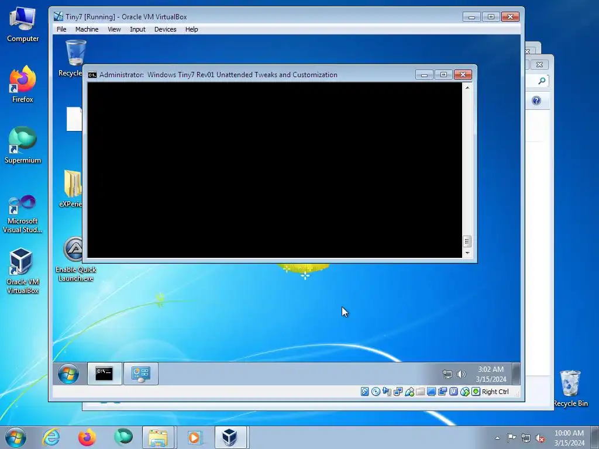Select the guest taskbar control panel button
Image resolution: width=599 pixels, height=449 pixels.
point(140,374)
